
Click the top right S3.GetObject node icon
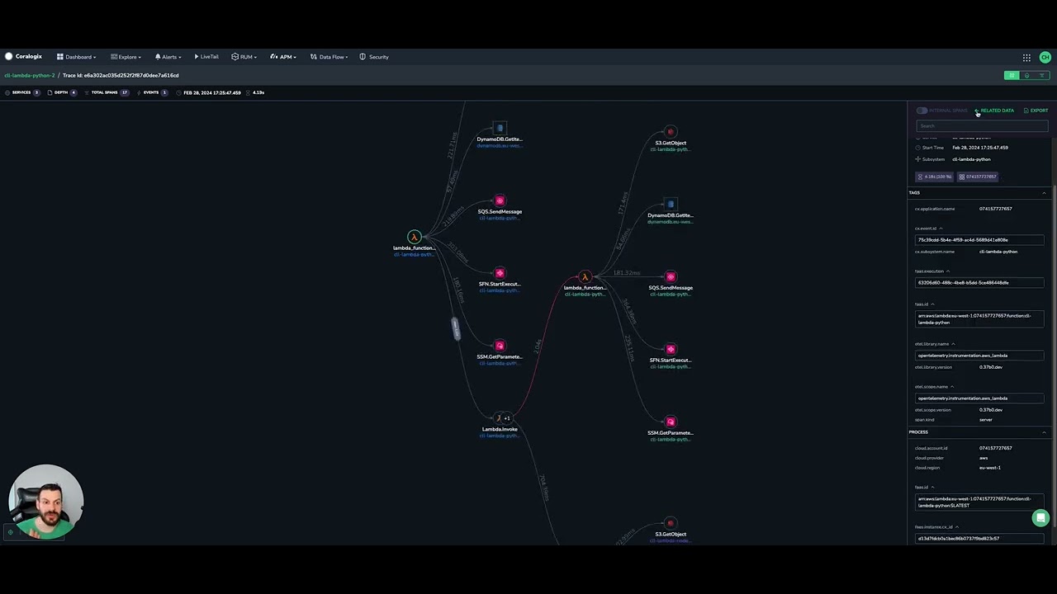coord(671,132)
